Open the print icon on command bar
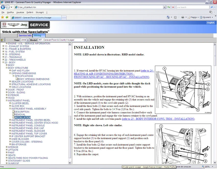This screenshot has height=169, width=217. coord(183,17)
